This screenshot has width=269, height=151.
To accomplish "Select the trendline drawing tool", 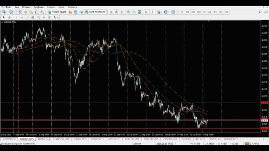I will pyautogui.click(x=27, y=17).
